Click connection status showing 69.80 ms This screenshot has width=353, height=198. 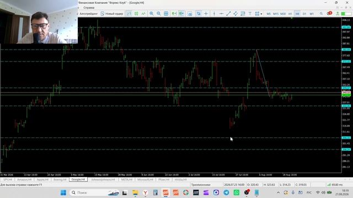pos(335,185)
